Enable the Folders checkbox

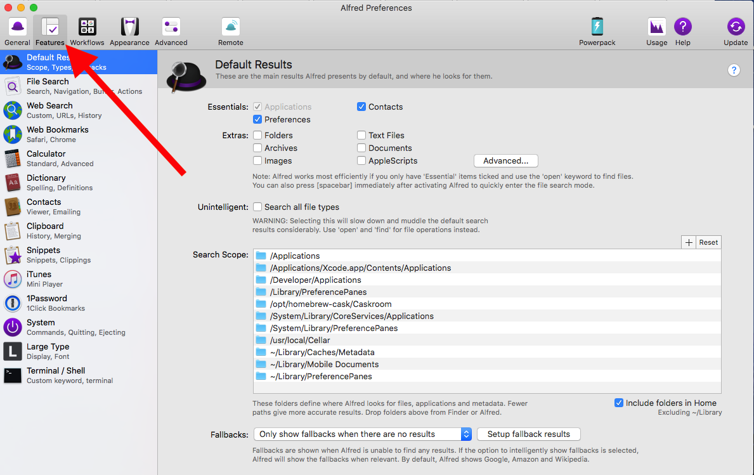[257, 135]
